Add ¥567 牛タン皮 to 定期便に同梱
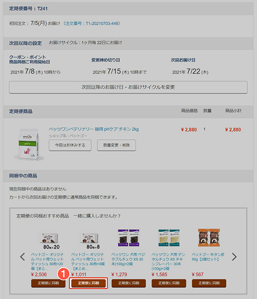 click(209, 283)
